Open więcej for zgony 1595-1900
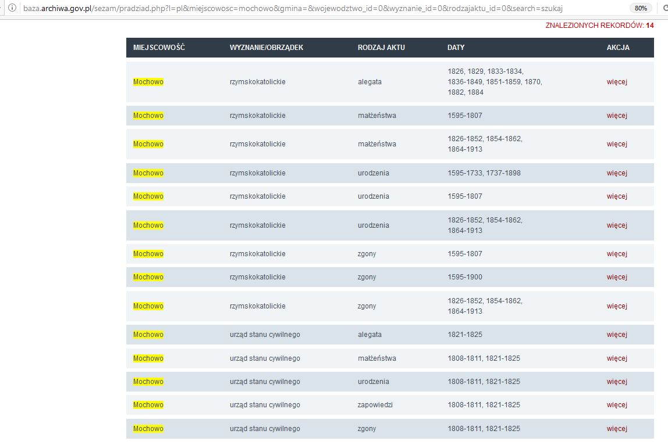 [616, 277]
